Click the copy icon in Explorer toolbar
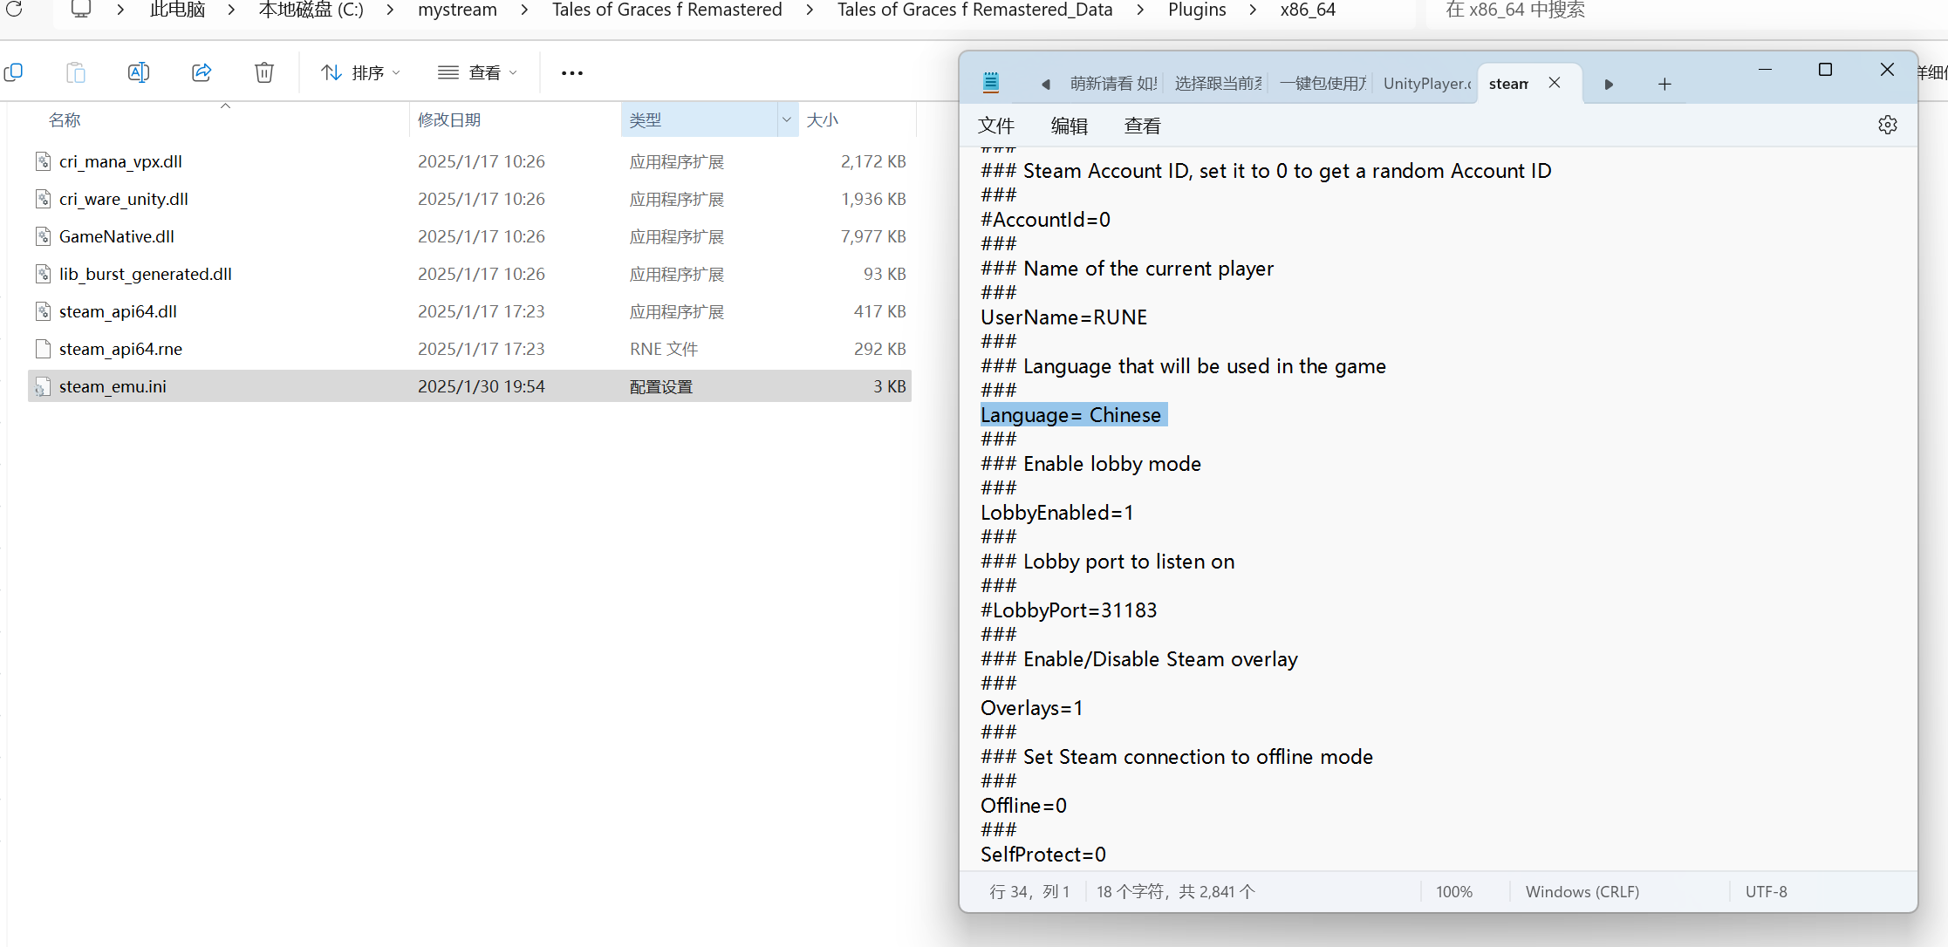Viewport: 1948px width, 947px height. [14, 72]
